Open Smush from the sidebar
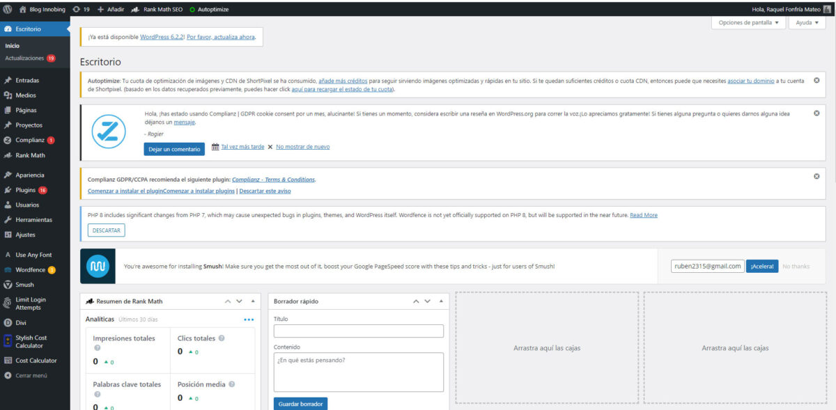This screenshot has width=836, height=410. coord(8,285)
